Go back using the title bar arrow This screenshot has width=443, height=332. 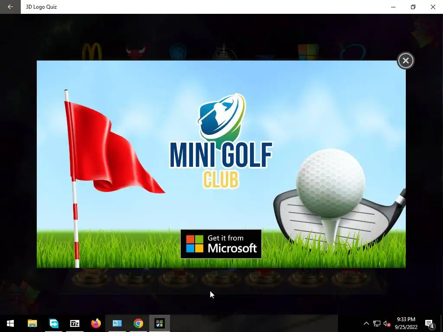10,7
